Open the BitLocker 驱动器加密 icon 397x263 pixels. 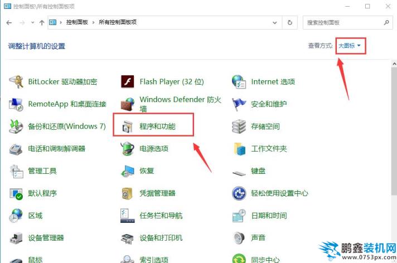point(16,82)
